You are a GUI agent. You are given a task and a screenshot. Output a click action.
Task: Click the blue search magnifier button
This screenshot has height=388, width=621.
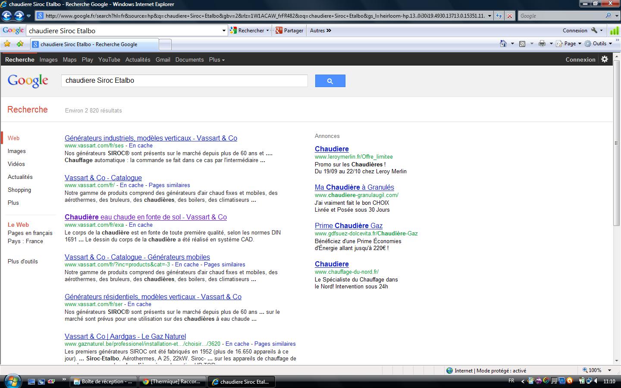point(330,81)
